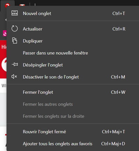The height and width of the screenshot is (151, 139).
Task: Click the Ctrl+Maj+T shortcut label
Action: click(x=113, y=132)
